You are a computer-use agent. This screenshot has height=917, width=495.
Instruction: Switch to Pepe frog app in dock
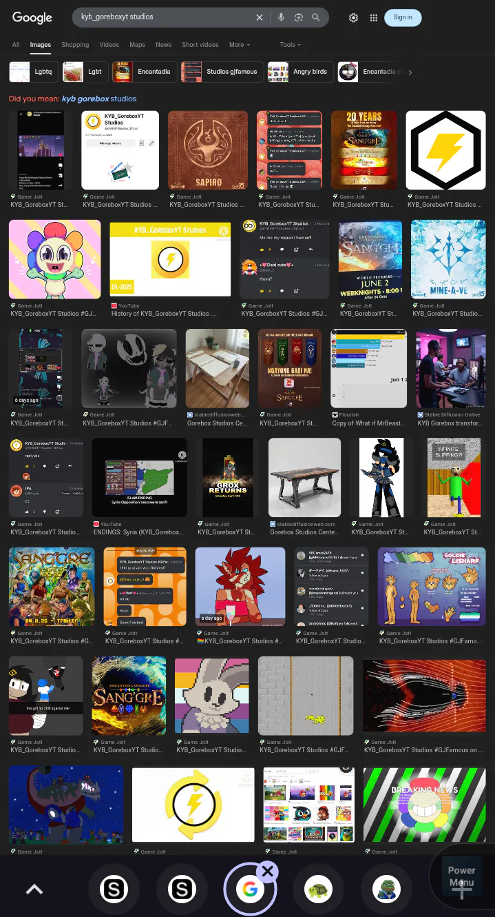(387, 889)
